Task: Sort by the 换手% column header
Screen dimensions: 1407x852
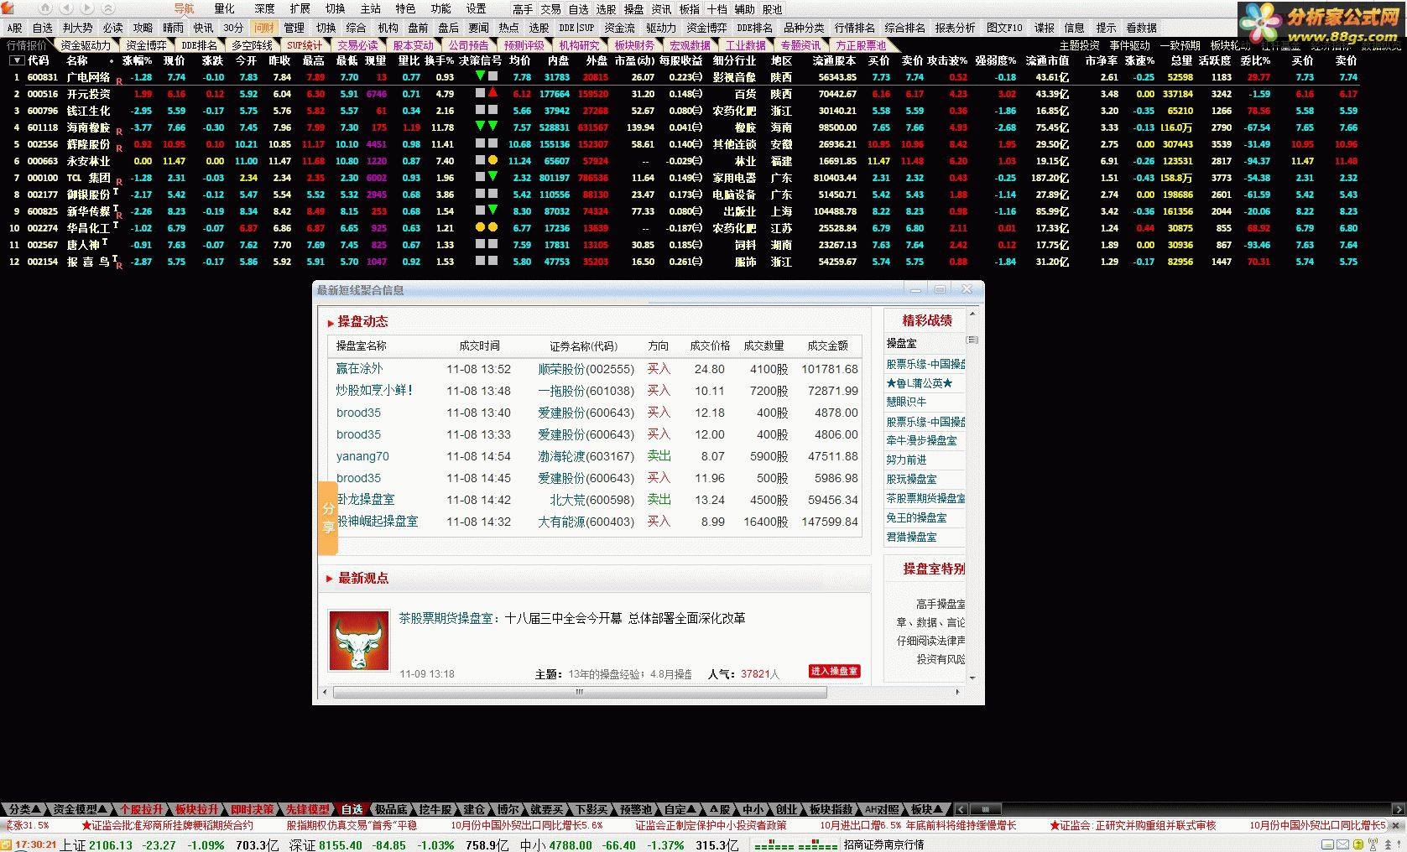Action: point(439,60)
